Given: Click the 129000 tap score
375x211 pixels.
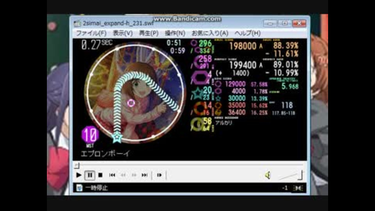Looking at the screenshot, I should pyautogui.click(x=235, y=84).
